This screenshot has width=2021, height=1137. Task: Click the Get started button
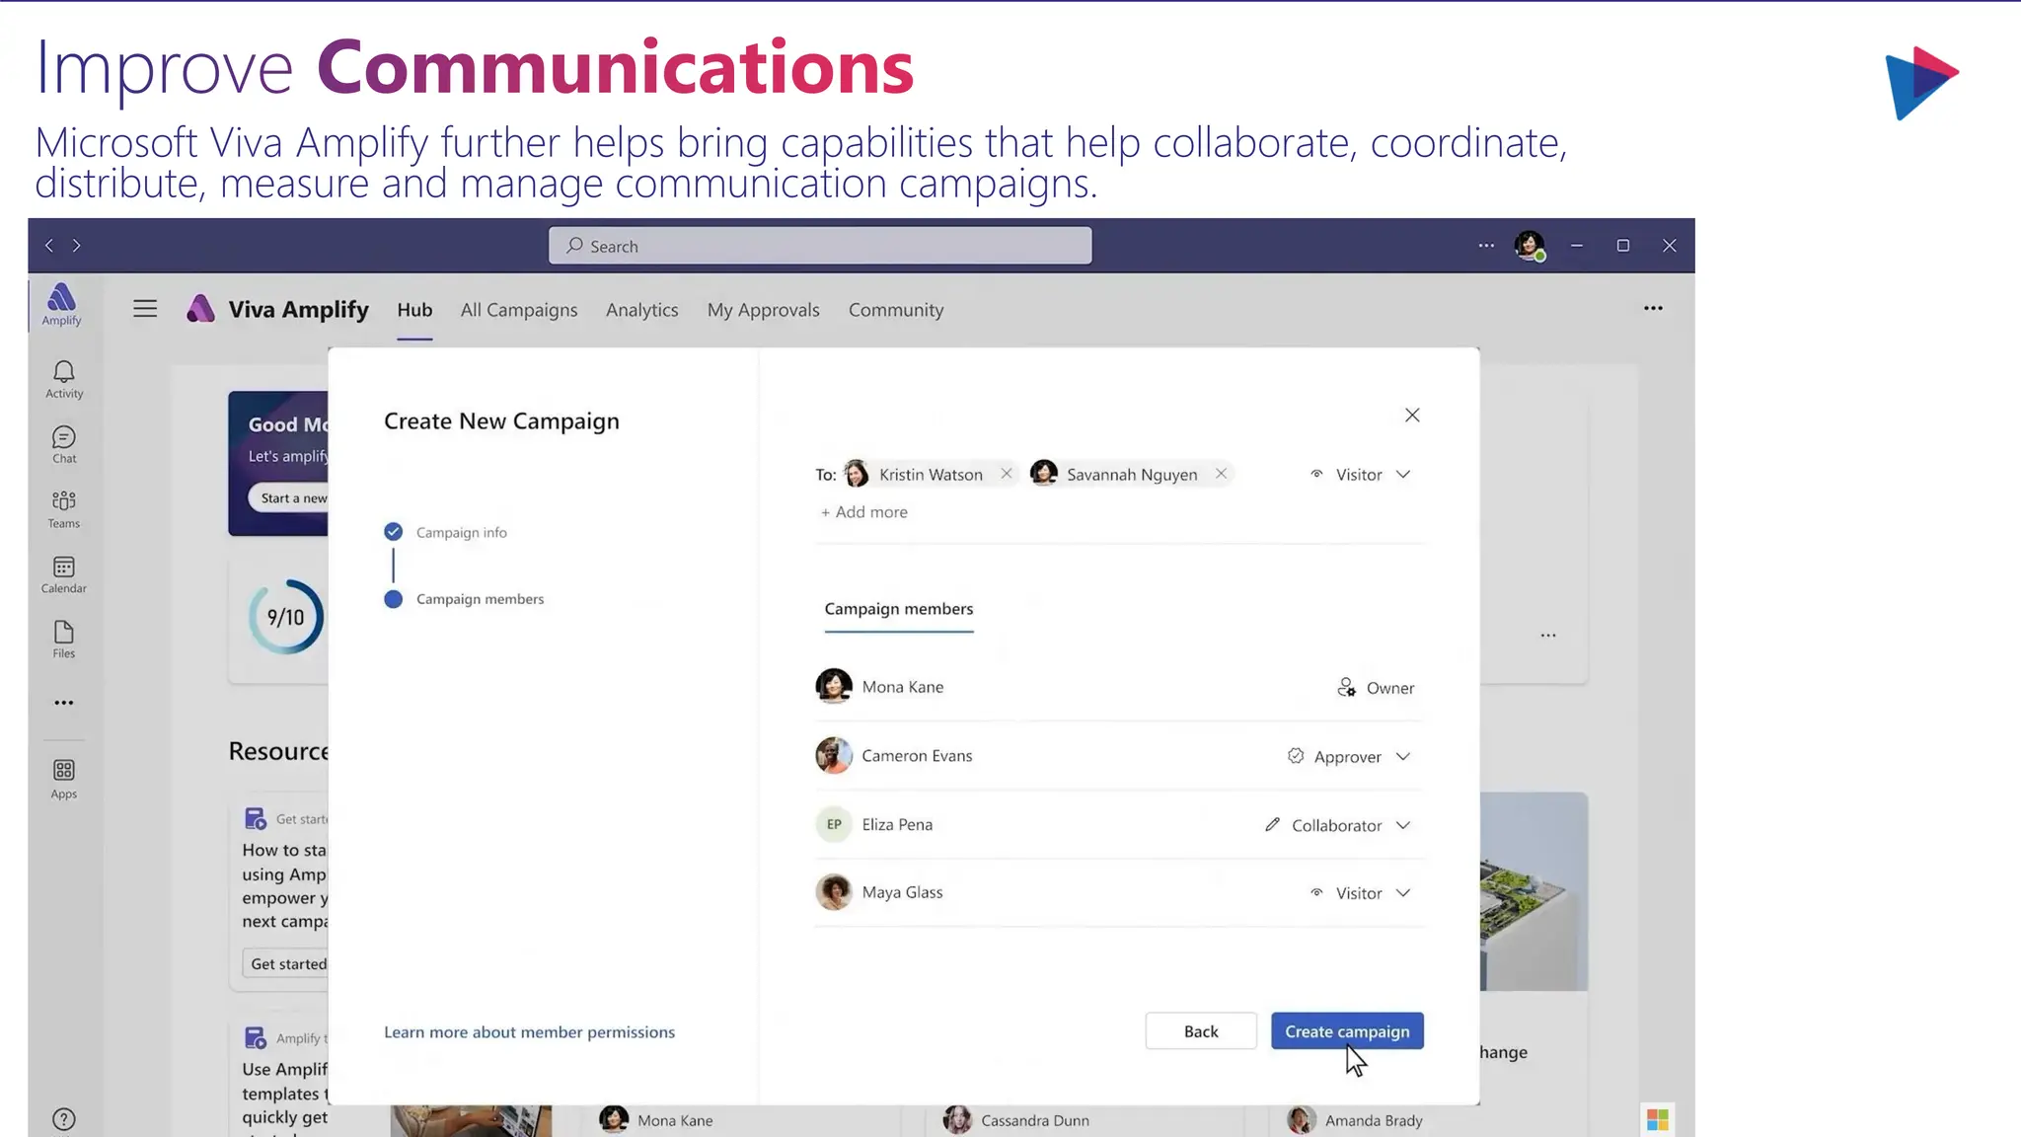pos(285,963)
